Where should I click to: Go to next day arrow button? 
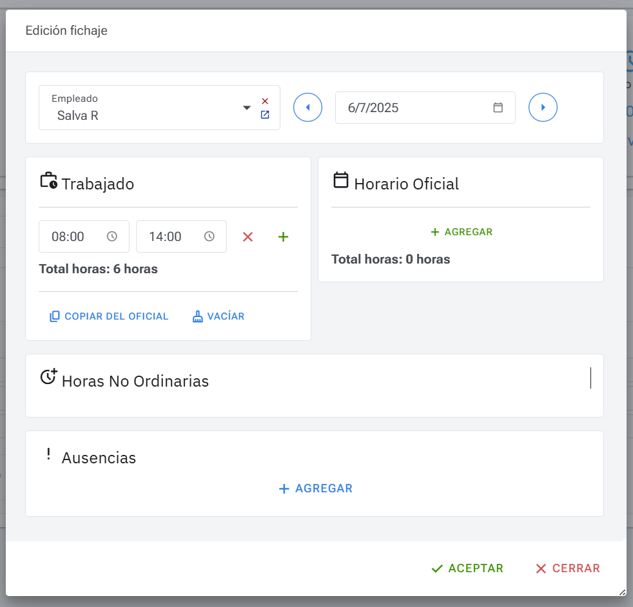pos(543,108)
